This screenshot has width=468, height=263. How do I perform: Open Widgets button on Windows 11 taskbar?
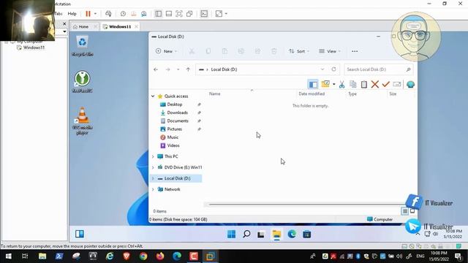coord(80,234)
